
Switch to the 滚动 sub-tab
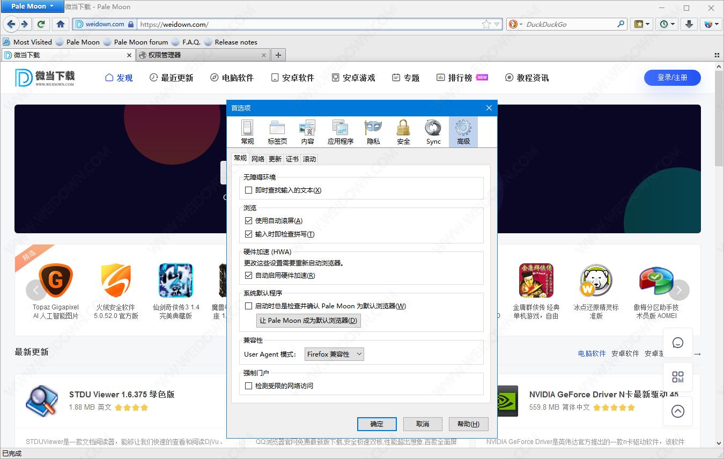pos(309,159)
